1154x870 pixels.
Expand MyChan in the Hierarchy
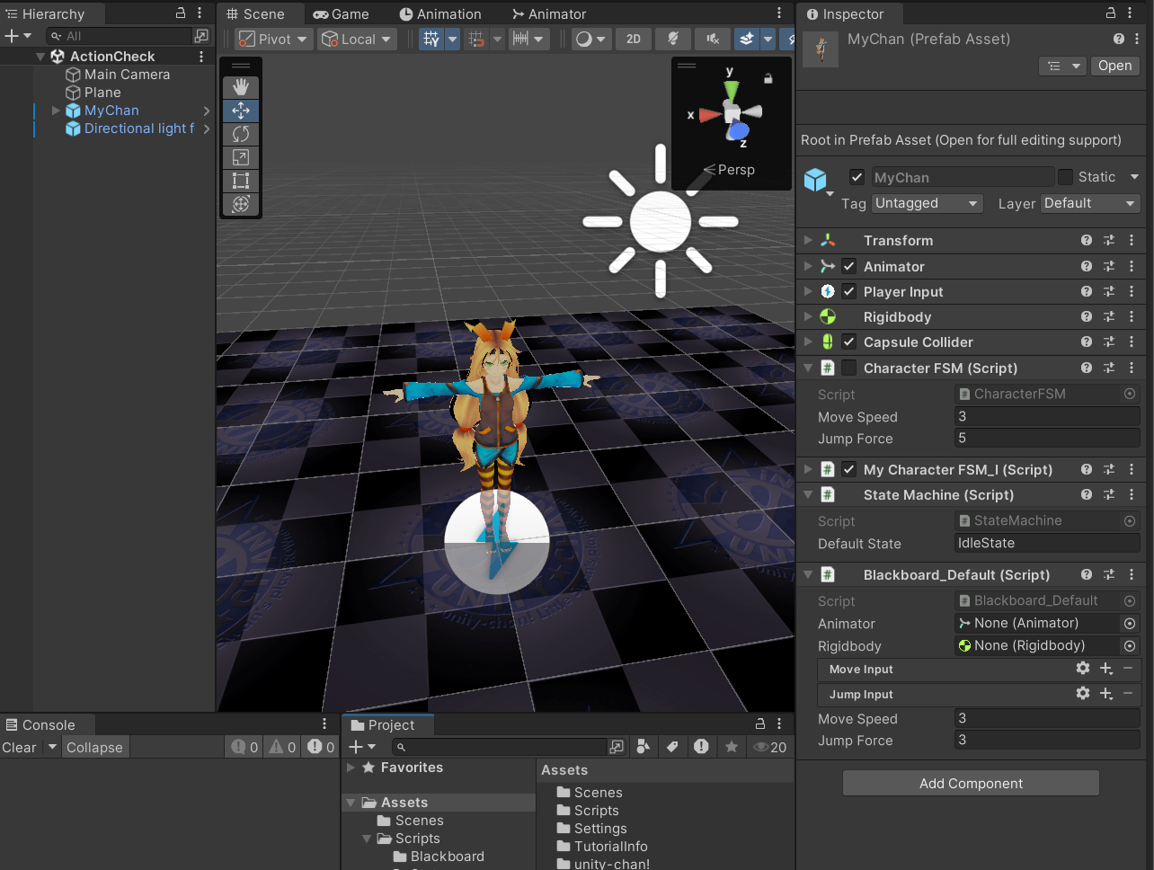click(56, 111)
